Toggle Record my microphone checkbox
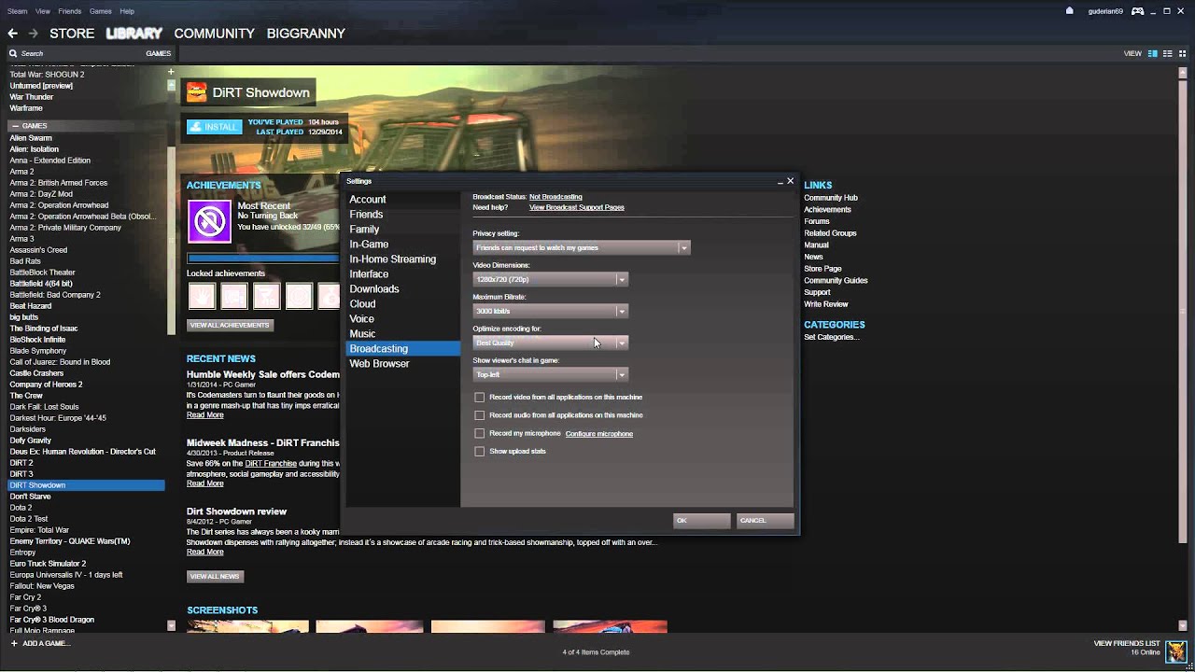 [x=480, y=434]
